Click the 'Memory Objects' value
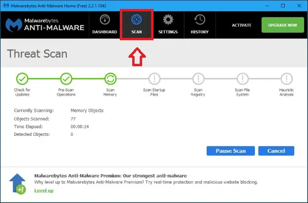 click(x=87, y=111)
